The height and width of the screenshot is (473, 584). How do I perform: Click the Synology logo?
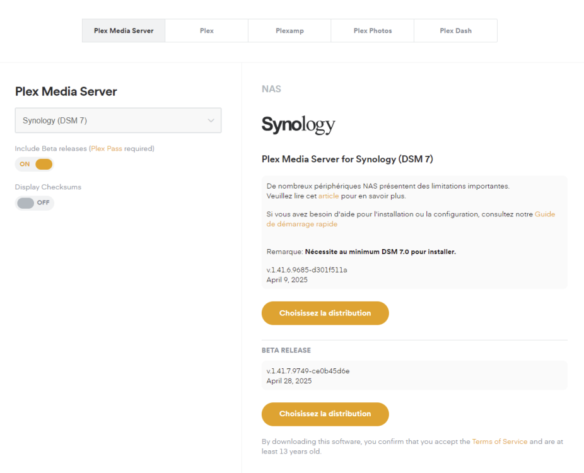coord(298,125)
